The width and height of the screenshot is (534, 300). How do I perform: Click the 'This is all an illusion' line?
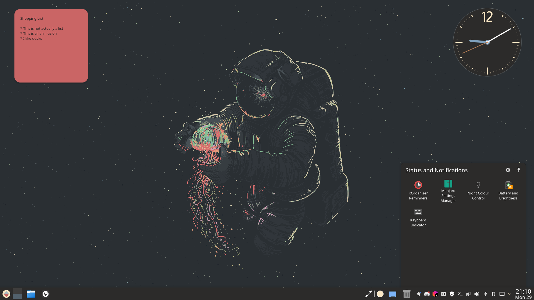38,33
